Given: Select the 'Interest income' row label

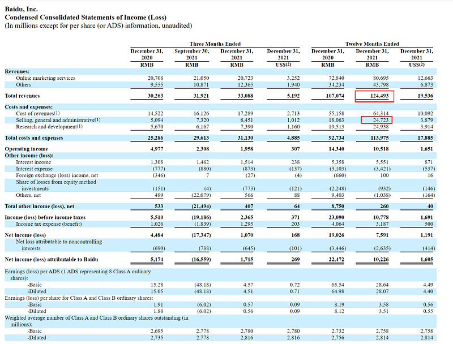Looking at the screenshot, I should coord(33,162).
